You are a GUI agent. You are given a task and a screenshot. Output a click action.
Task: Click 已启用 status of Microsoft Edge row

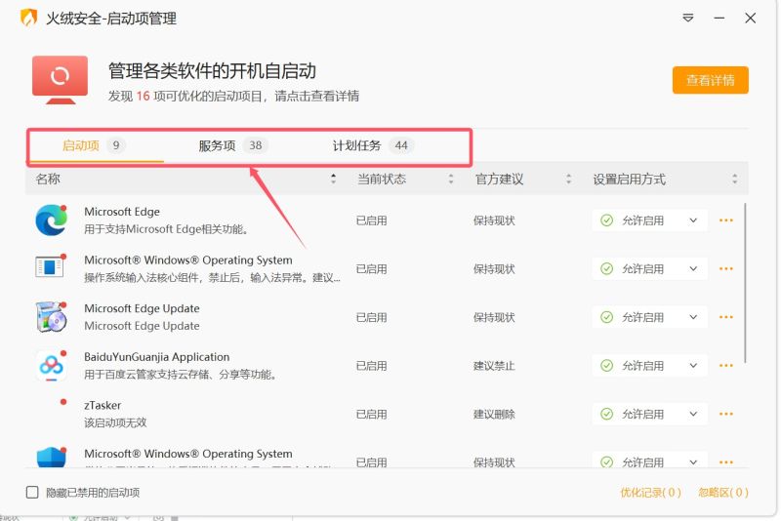point(372,220)
